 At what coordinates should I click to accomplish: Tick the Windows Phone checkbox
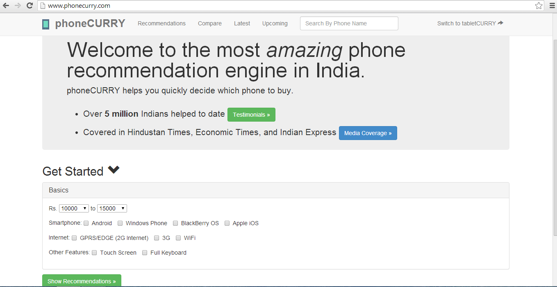[x=120, y=223]
